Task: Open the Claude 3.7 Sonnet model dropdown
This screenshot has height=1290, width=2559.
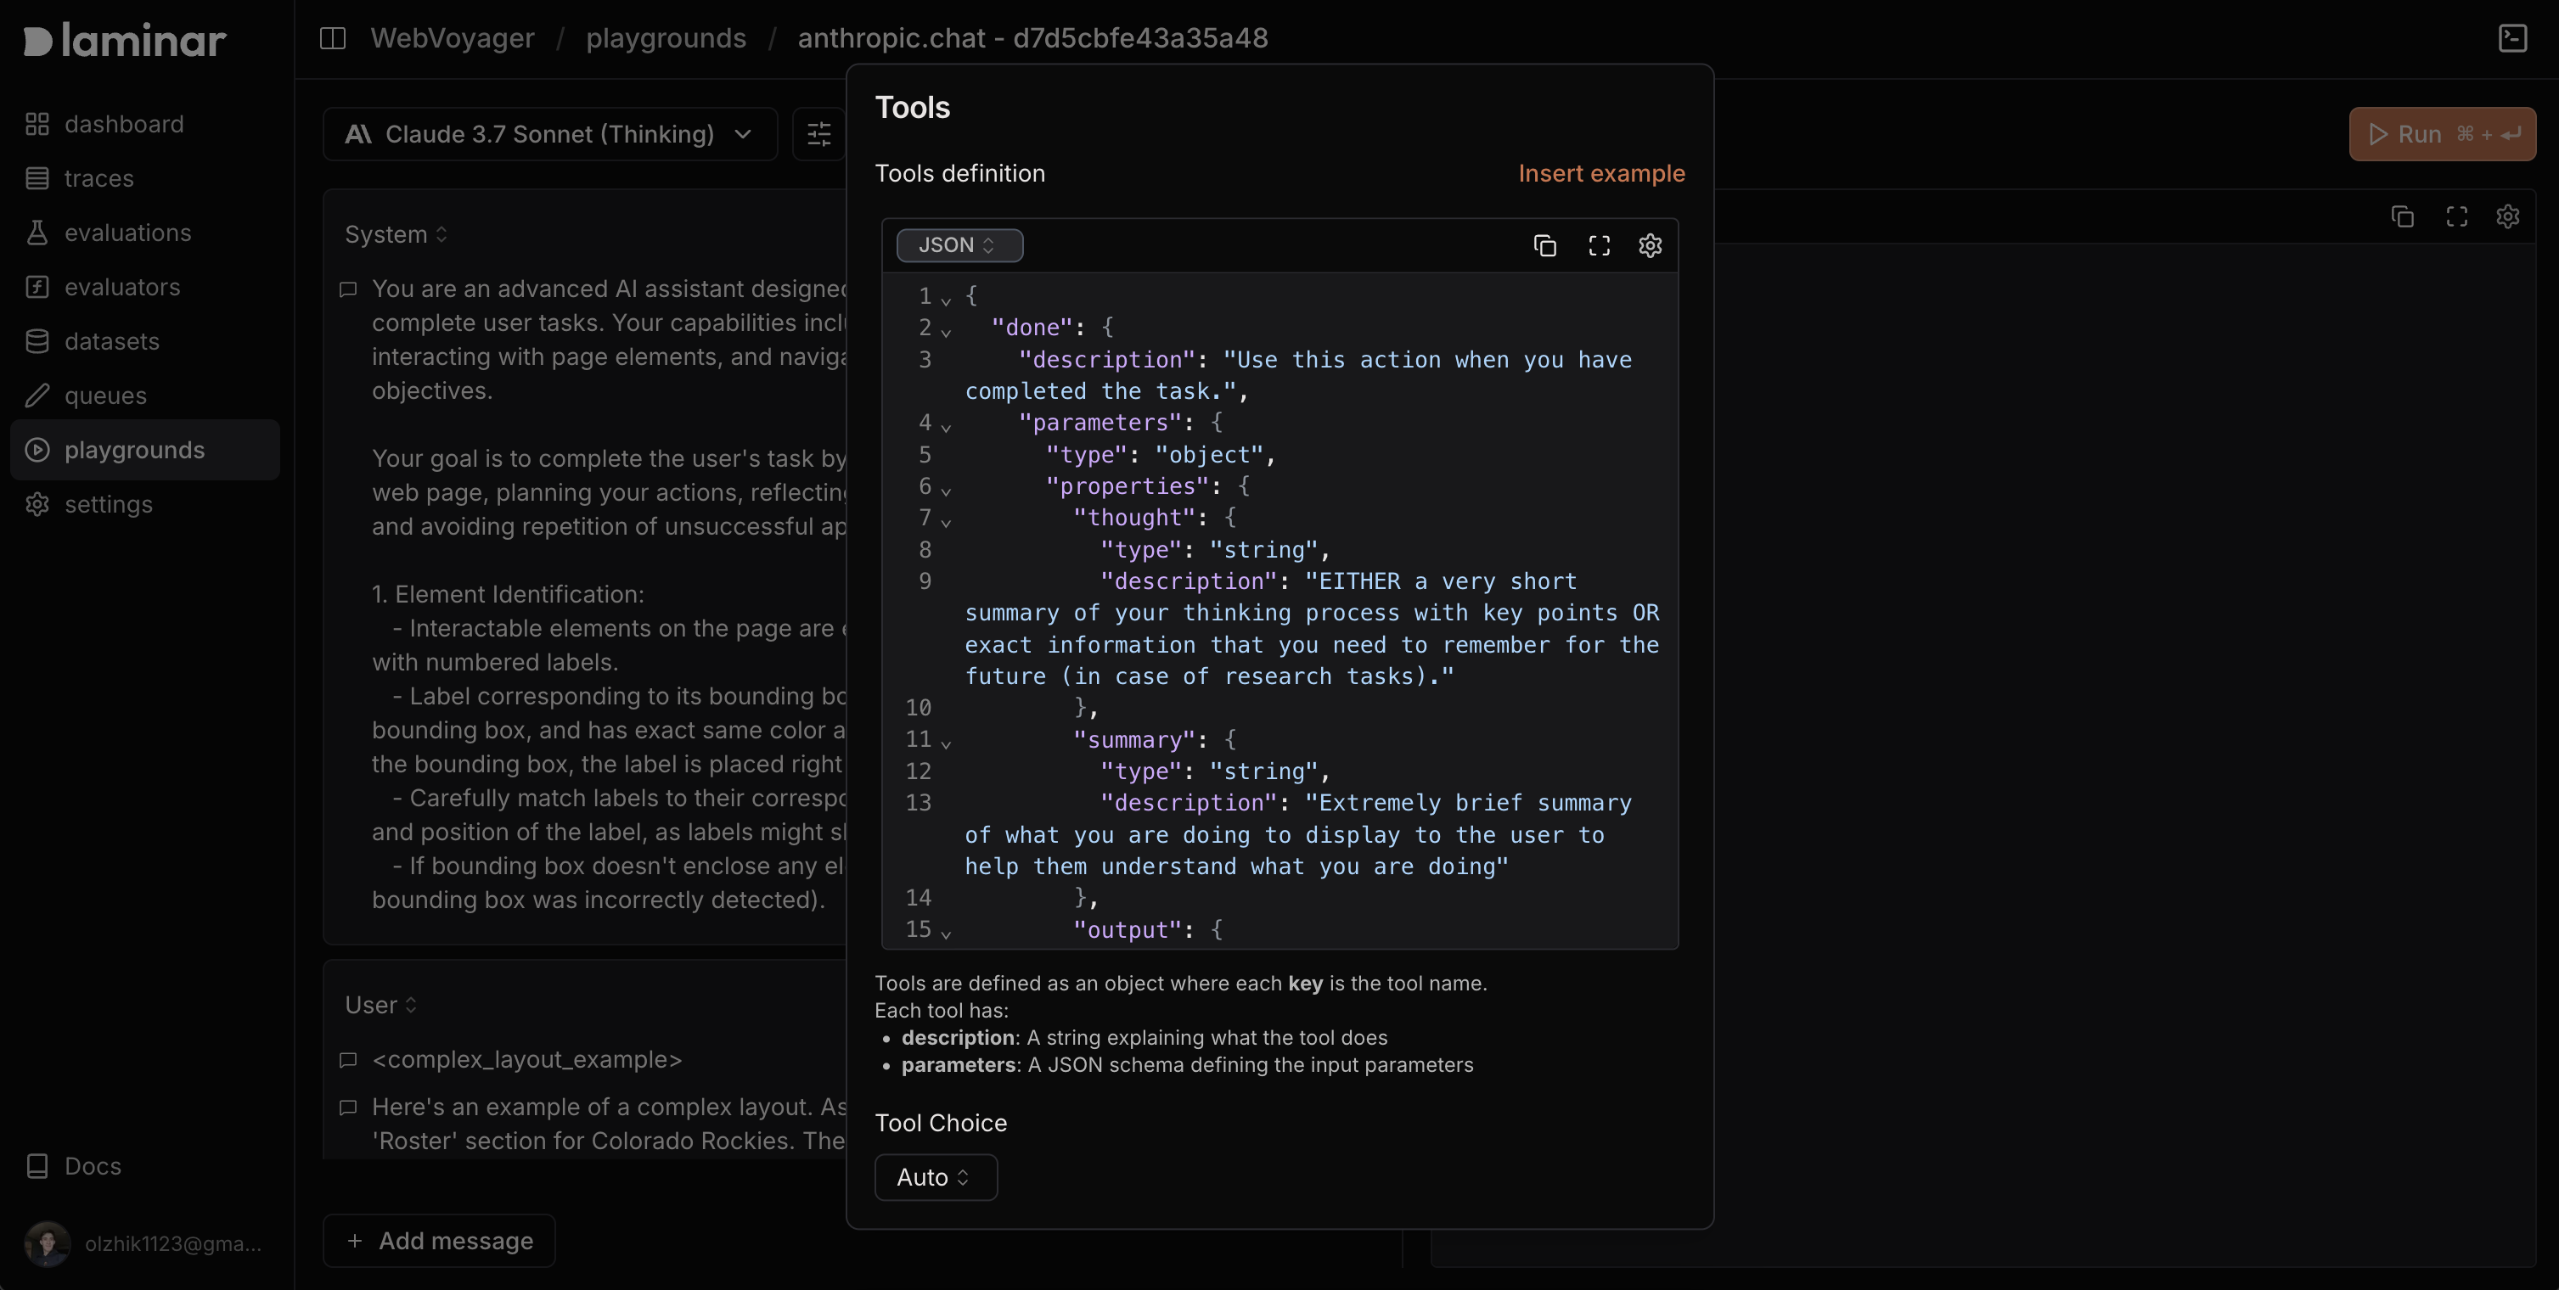Action: (549, 134)
